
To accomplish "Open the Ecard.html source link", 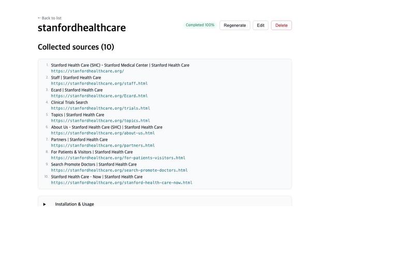I will tap(99, 96).
